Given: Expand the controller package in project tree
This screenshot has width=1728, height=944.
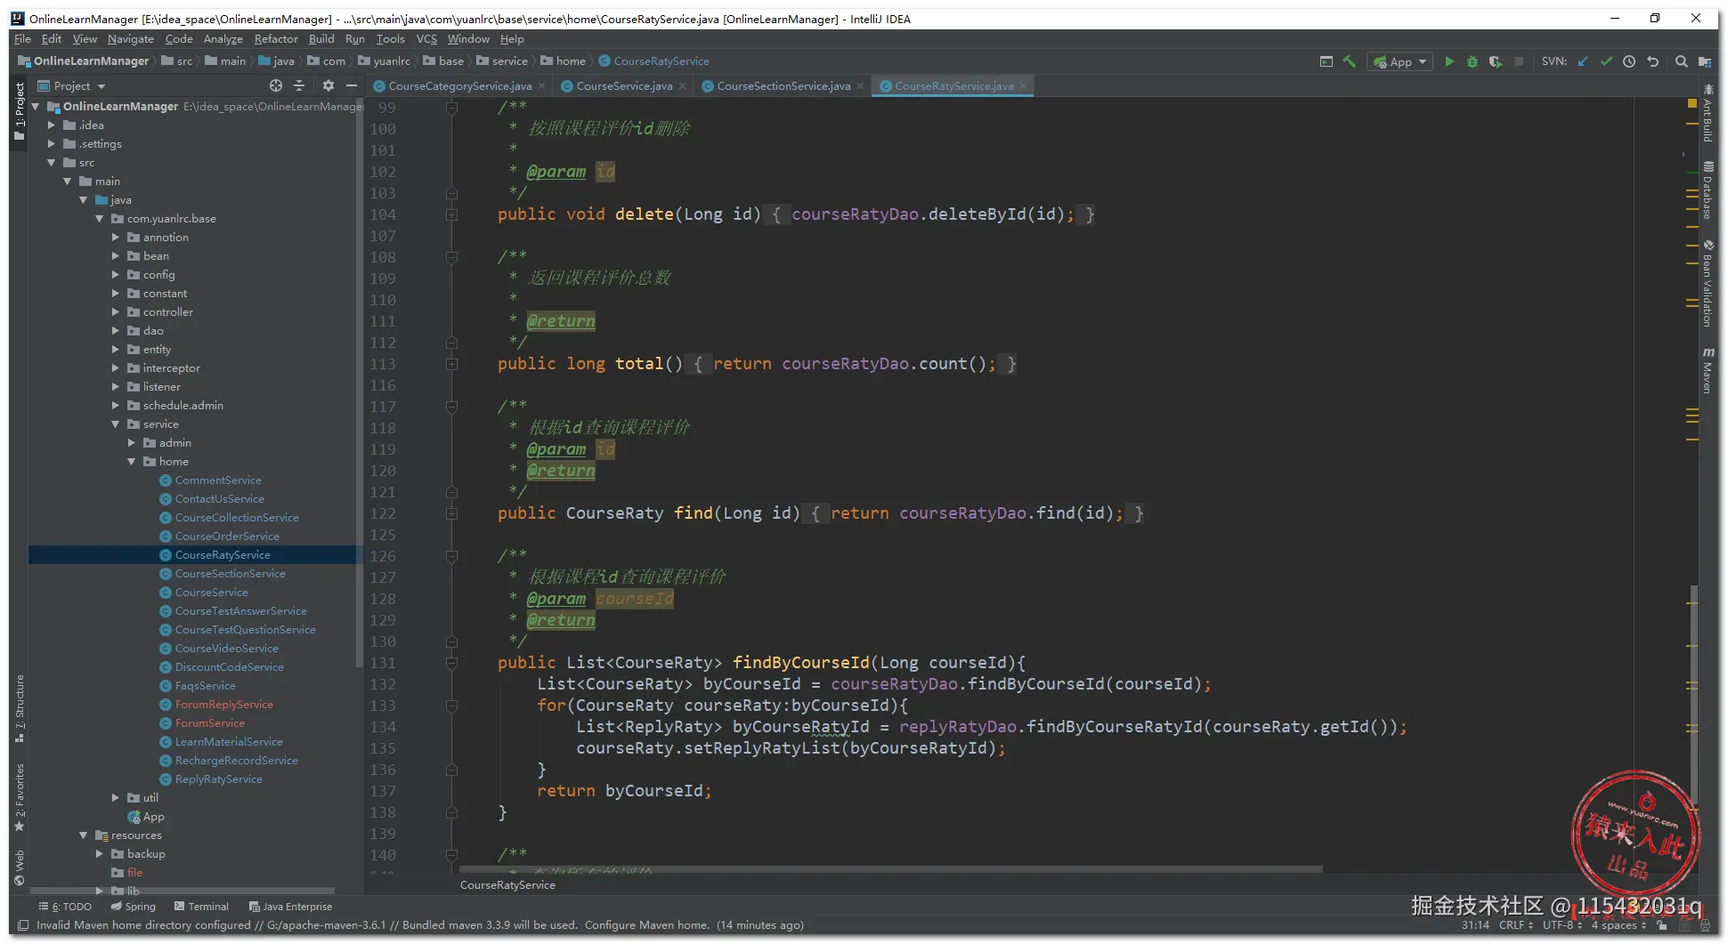Looking at the screenshot, I should (116, 312).
